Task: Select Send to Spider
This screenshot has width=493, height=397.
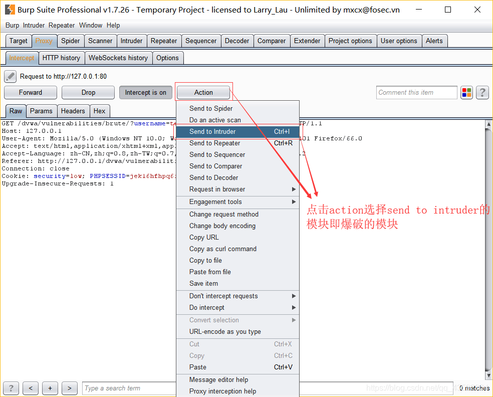Action: tap(237, 109)
